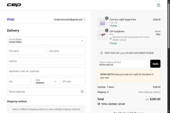Click the CEP logo in header
The width and height of the screenshot is (170, 113).
pos(14,5)
